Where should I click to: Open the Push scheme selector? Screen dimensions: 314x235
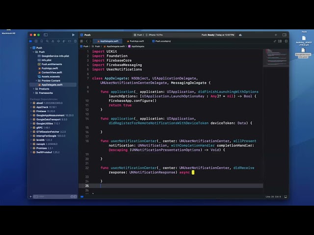pyautogui.click(x=139, y=35)
